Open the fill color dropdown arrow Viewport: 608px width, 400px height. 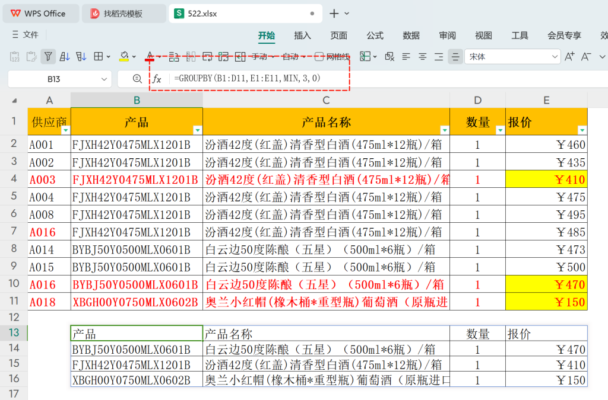(134, 57)
